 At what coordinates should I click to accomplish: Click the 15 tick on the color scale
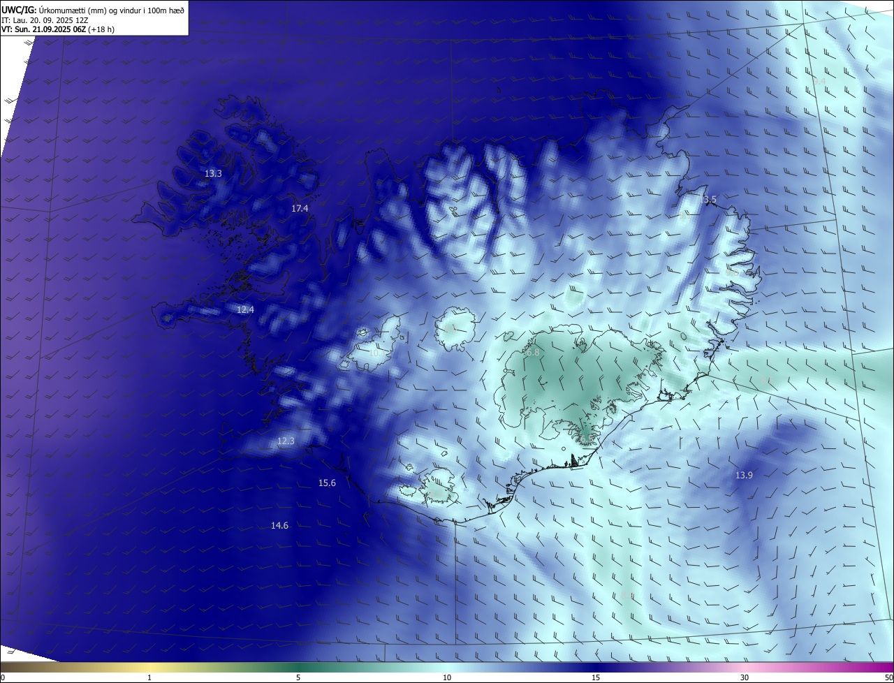596,677
